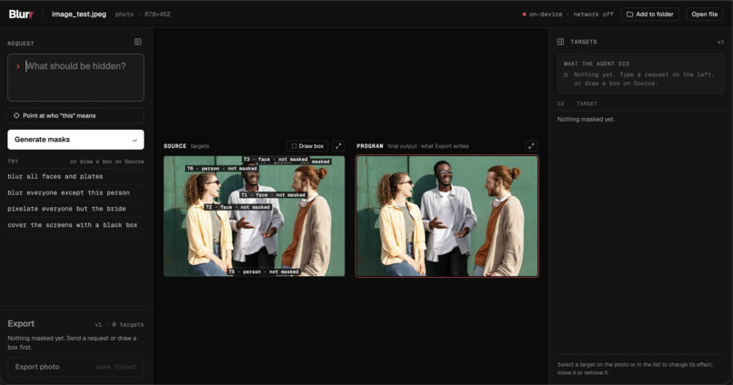Collapse the Targets panel using its icon
This screenshot has height=385, width=733.
pyautogui.click(x=560, y=42)
